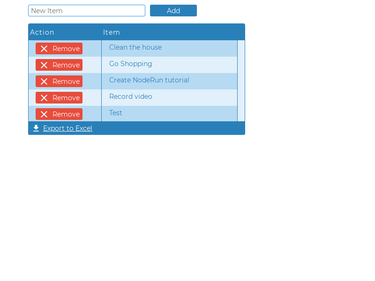Click the X icon for "Create NodeRun tutorial"
The width and height of the screenshot is (375, 281).
click(x=45, y=81)
